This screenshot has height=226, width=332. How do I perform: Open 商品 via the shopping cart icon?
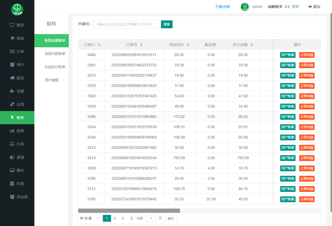click(x=12, y=38)
